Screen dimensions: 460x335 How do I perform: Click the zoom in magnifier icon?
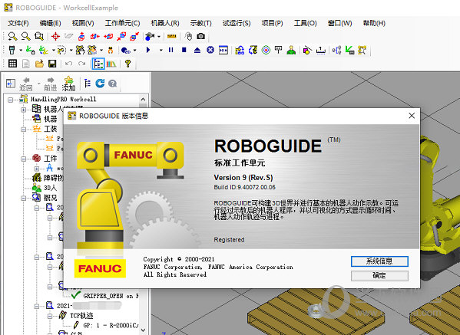pyautogui.click(x=12, y=36)
